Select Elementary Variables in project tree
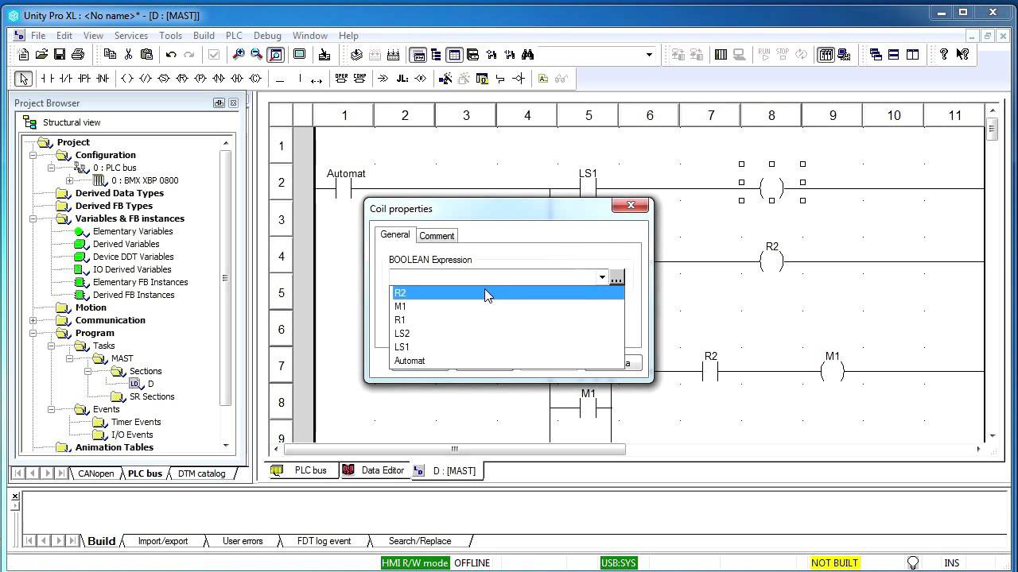This screenshot has height=572, width=1018. click(x=132, y=231)
